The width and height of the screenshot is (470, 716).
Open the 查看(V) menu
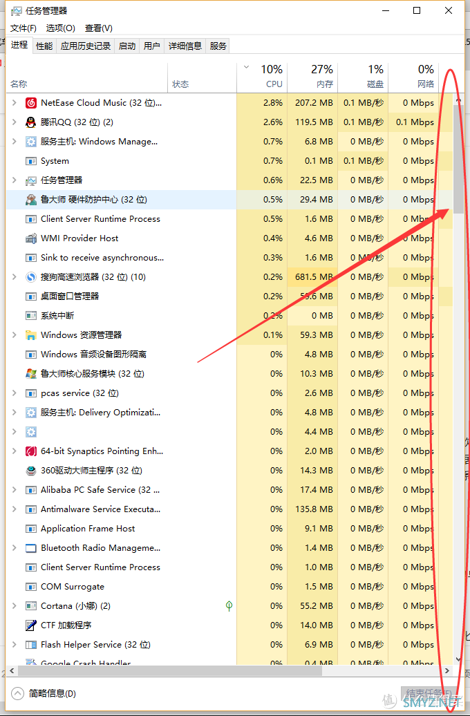tap(99, 28)
